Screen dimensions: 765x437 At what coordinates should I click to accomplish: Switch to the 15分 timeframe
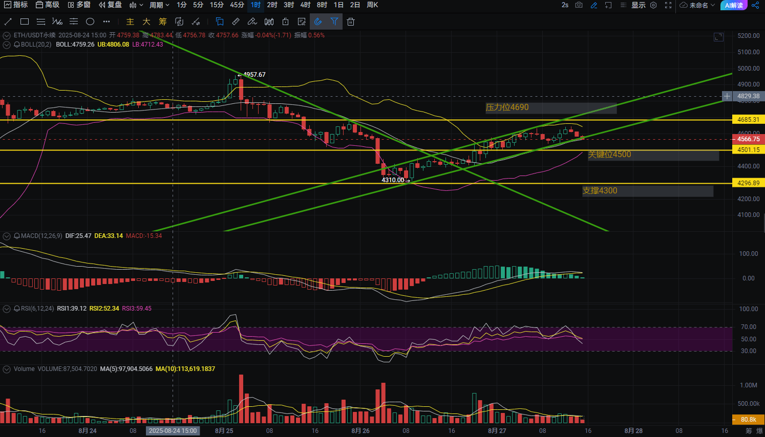[x=217, y=5]
